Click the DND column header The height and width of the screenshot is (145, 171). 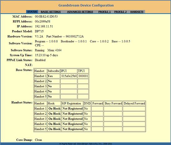coord(87,104)
